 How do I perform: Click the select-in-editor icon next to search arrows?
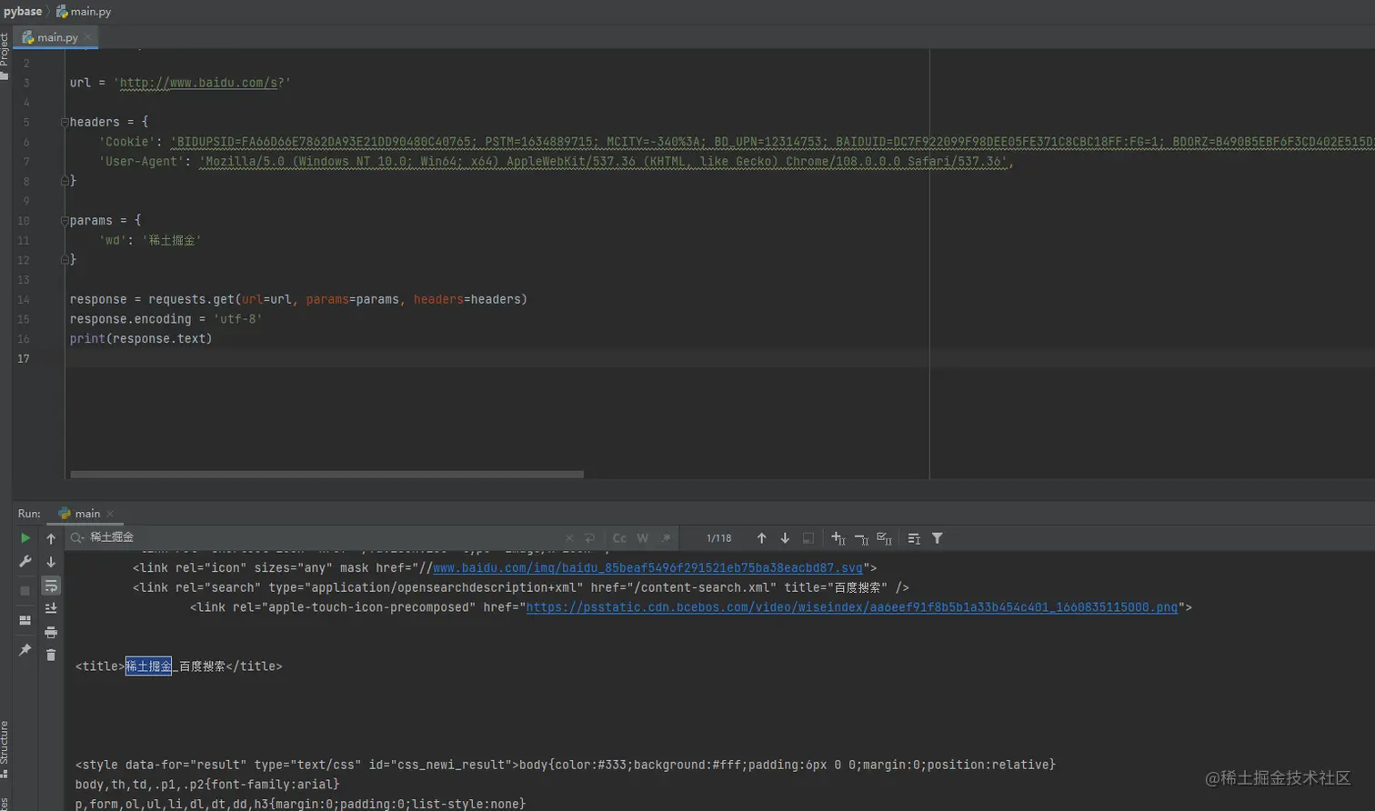(808, 538)
